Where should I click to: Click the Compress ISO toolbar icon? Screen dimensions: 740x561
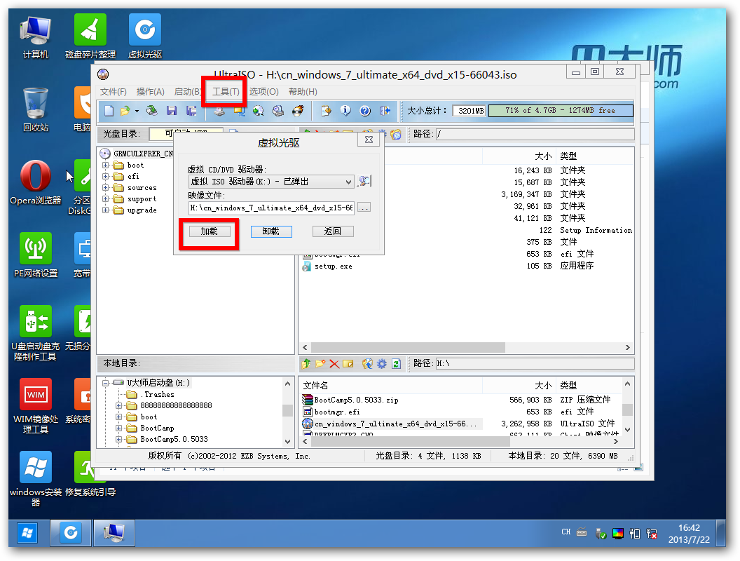[278, 111]
